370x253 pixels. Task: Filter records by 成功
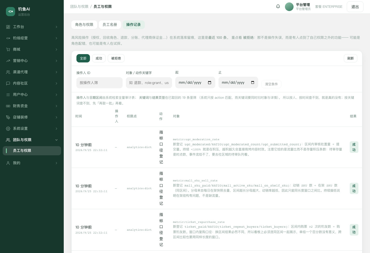(x=99, y=58)
